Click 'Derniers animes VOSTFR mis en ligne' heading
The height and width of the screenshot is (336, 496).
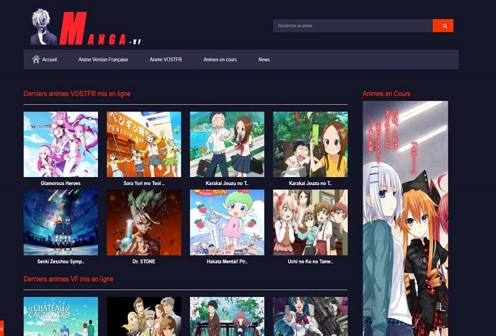click(x=77, y=94)
